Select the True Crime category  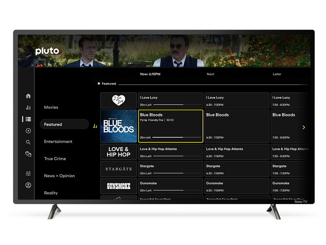(x=55, y=159)
